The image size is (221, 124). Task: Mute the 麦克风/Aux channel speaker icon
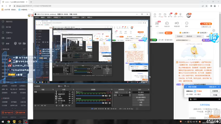(106, 96)
